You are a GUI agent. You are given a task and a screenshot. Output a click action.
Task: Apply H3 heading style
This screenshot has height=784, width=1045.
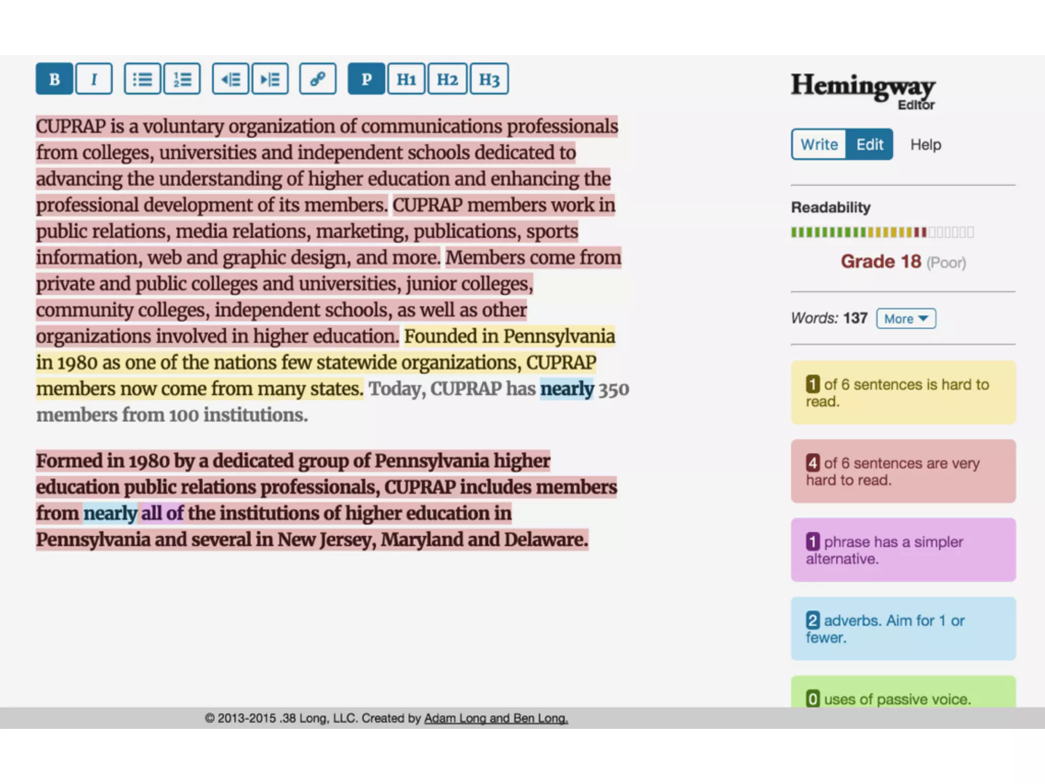(x=489, y=79)
